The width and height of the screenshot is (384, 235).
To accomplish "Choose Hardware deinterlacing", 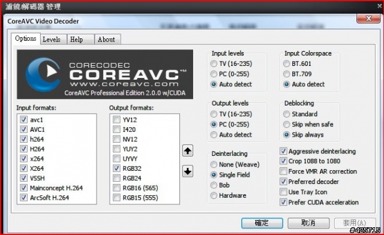I will [214, 195].
